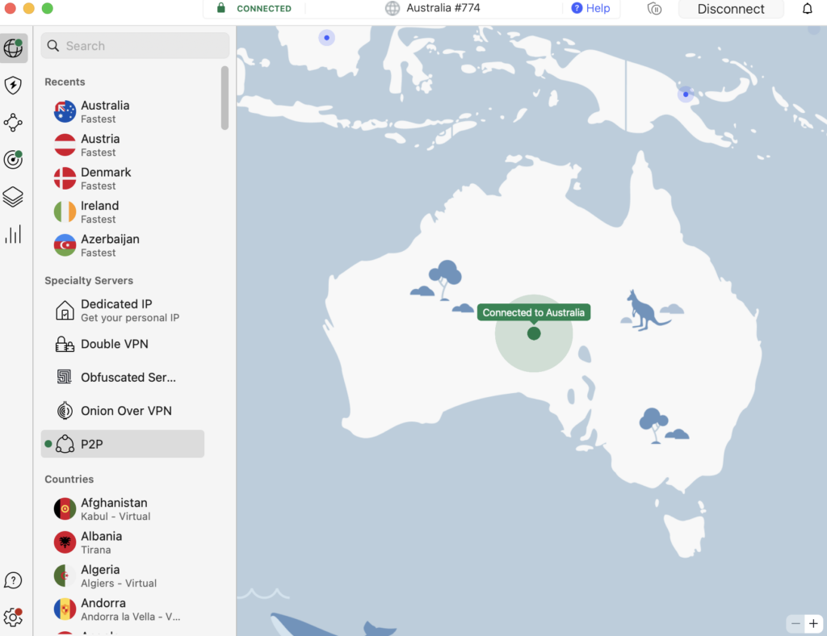The image size is (827, 636).
Task: Select Denmark from Recents
Action: coord(123,178)
